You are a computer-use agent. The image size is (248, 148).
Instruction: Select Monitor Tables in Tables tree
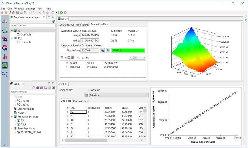(26, 109)
